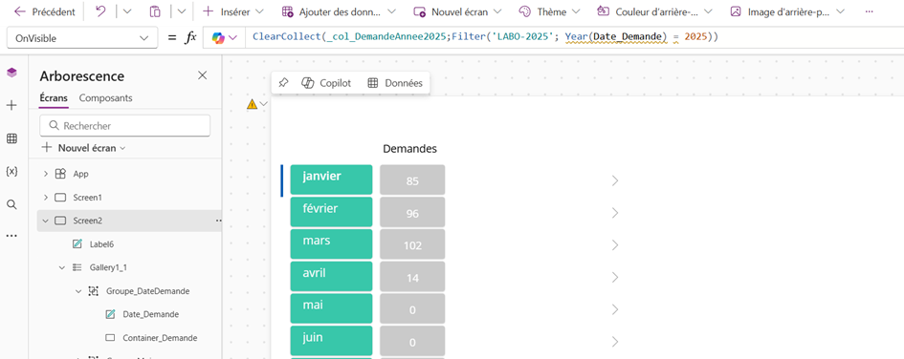Click the 102 count box for mars
The height and width of the screenshot is (359, 904).
(412, 243)
